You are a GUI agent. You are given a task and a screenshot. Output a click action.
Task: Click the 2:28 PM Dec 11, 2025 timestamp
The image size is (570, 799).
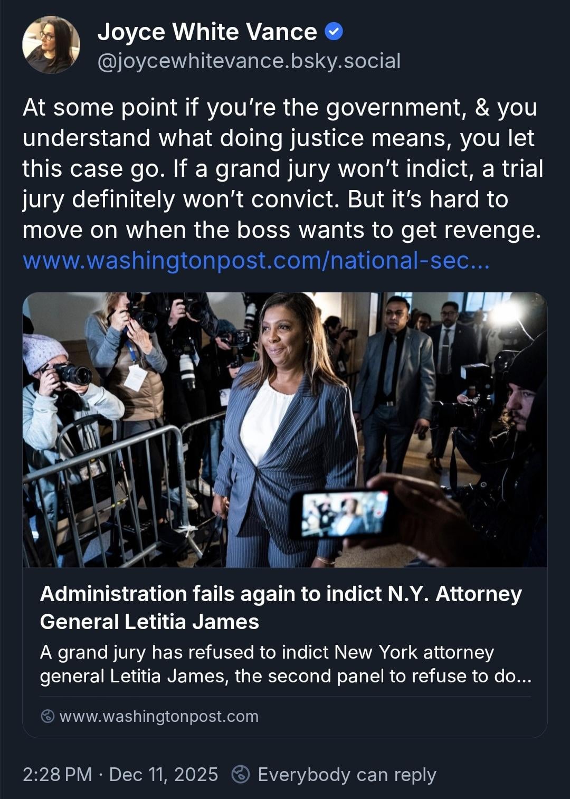click(120, 774)
